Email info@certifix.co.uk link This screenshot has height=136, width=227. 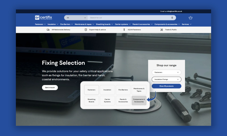(174, 11)
